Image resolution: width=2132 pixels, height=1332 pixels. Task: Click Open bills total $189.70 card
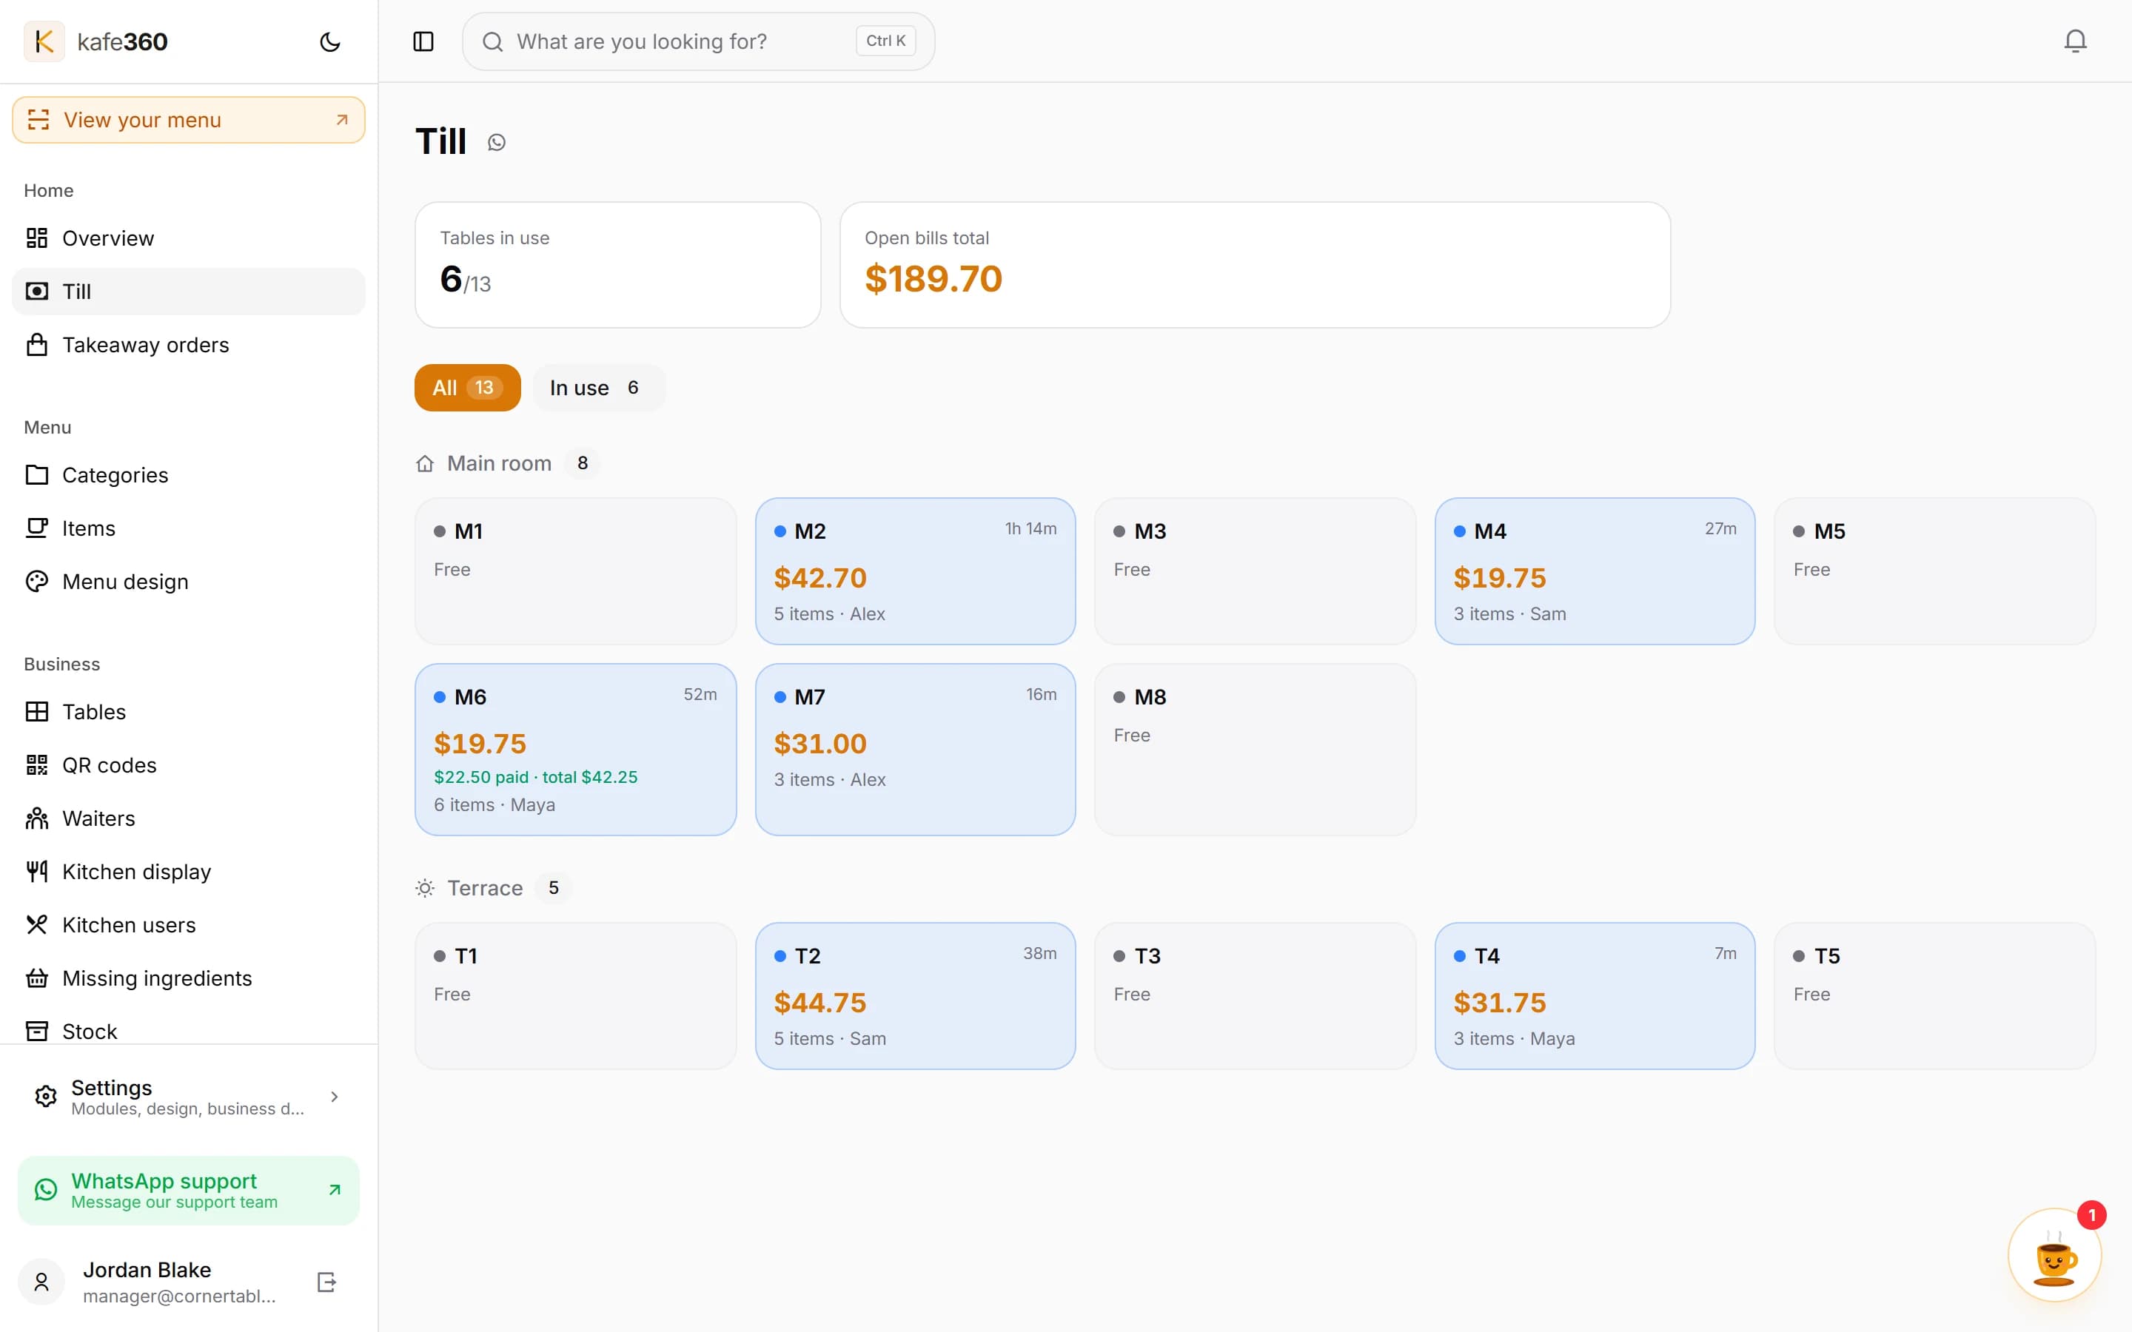coord(1255,265)
